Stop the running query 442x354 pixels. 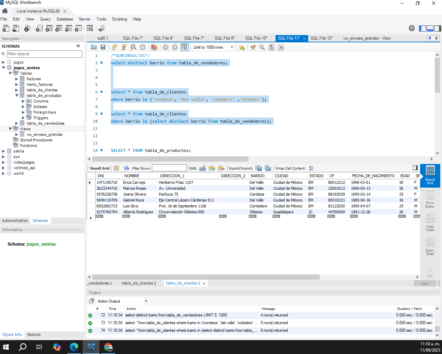click(142, 47)
